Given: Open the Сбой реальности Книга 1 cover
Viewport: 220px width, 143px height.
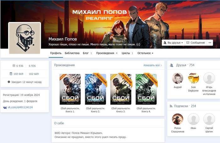Looking at the screenshot, I should point(70,89).
